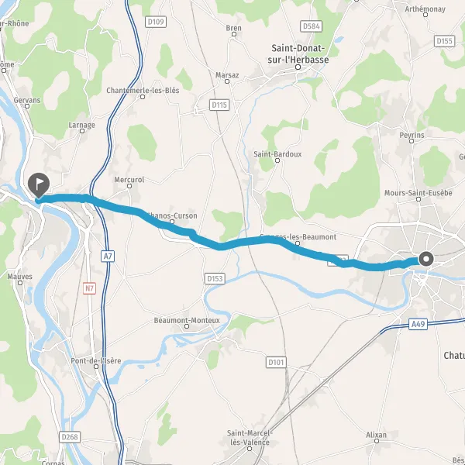Click the route start circle marker
This screenshot has width=465, height=465.
point(426,259)
